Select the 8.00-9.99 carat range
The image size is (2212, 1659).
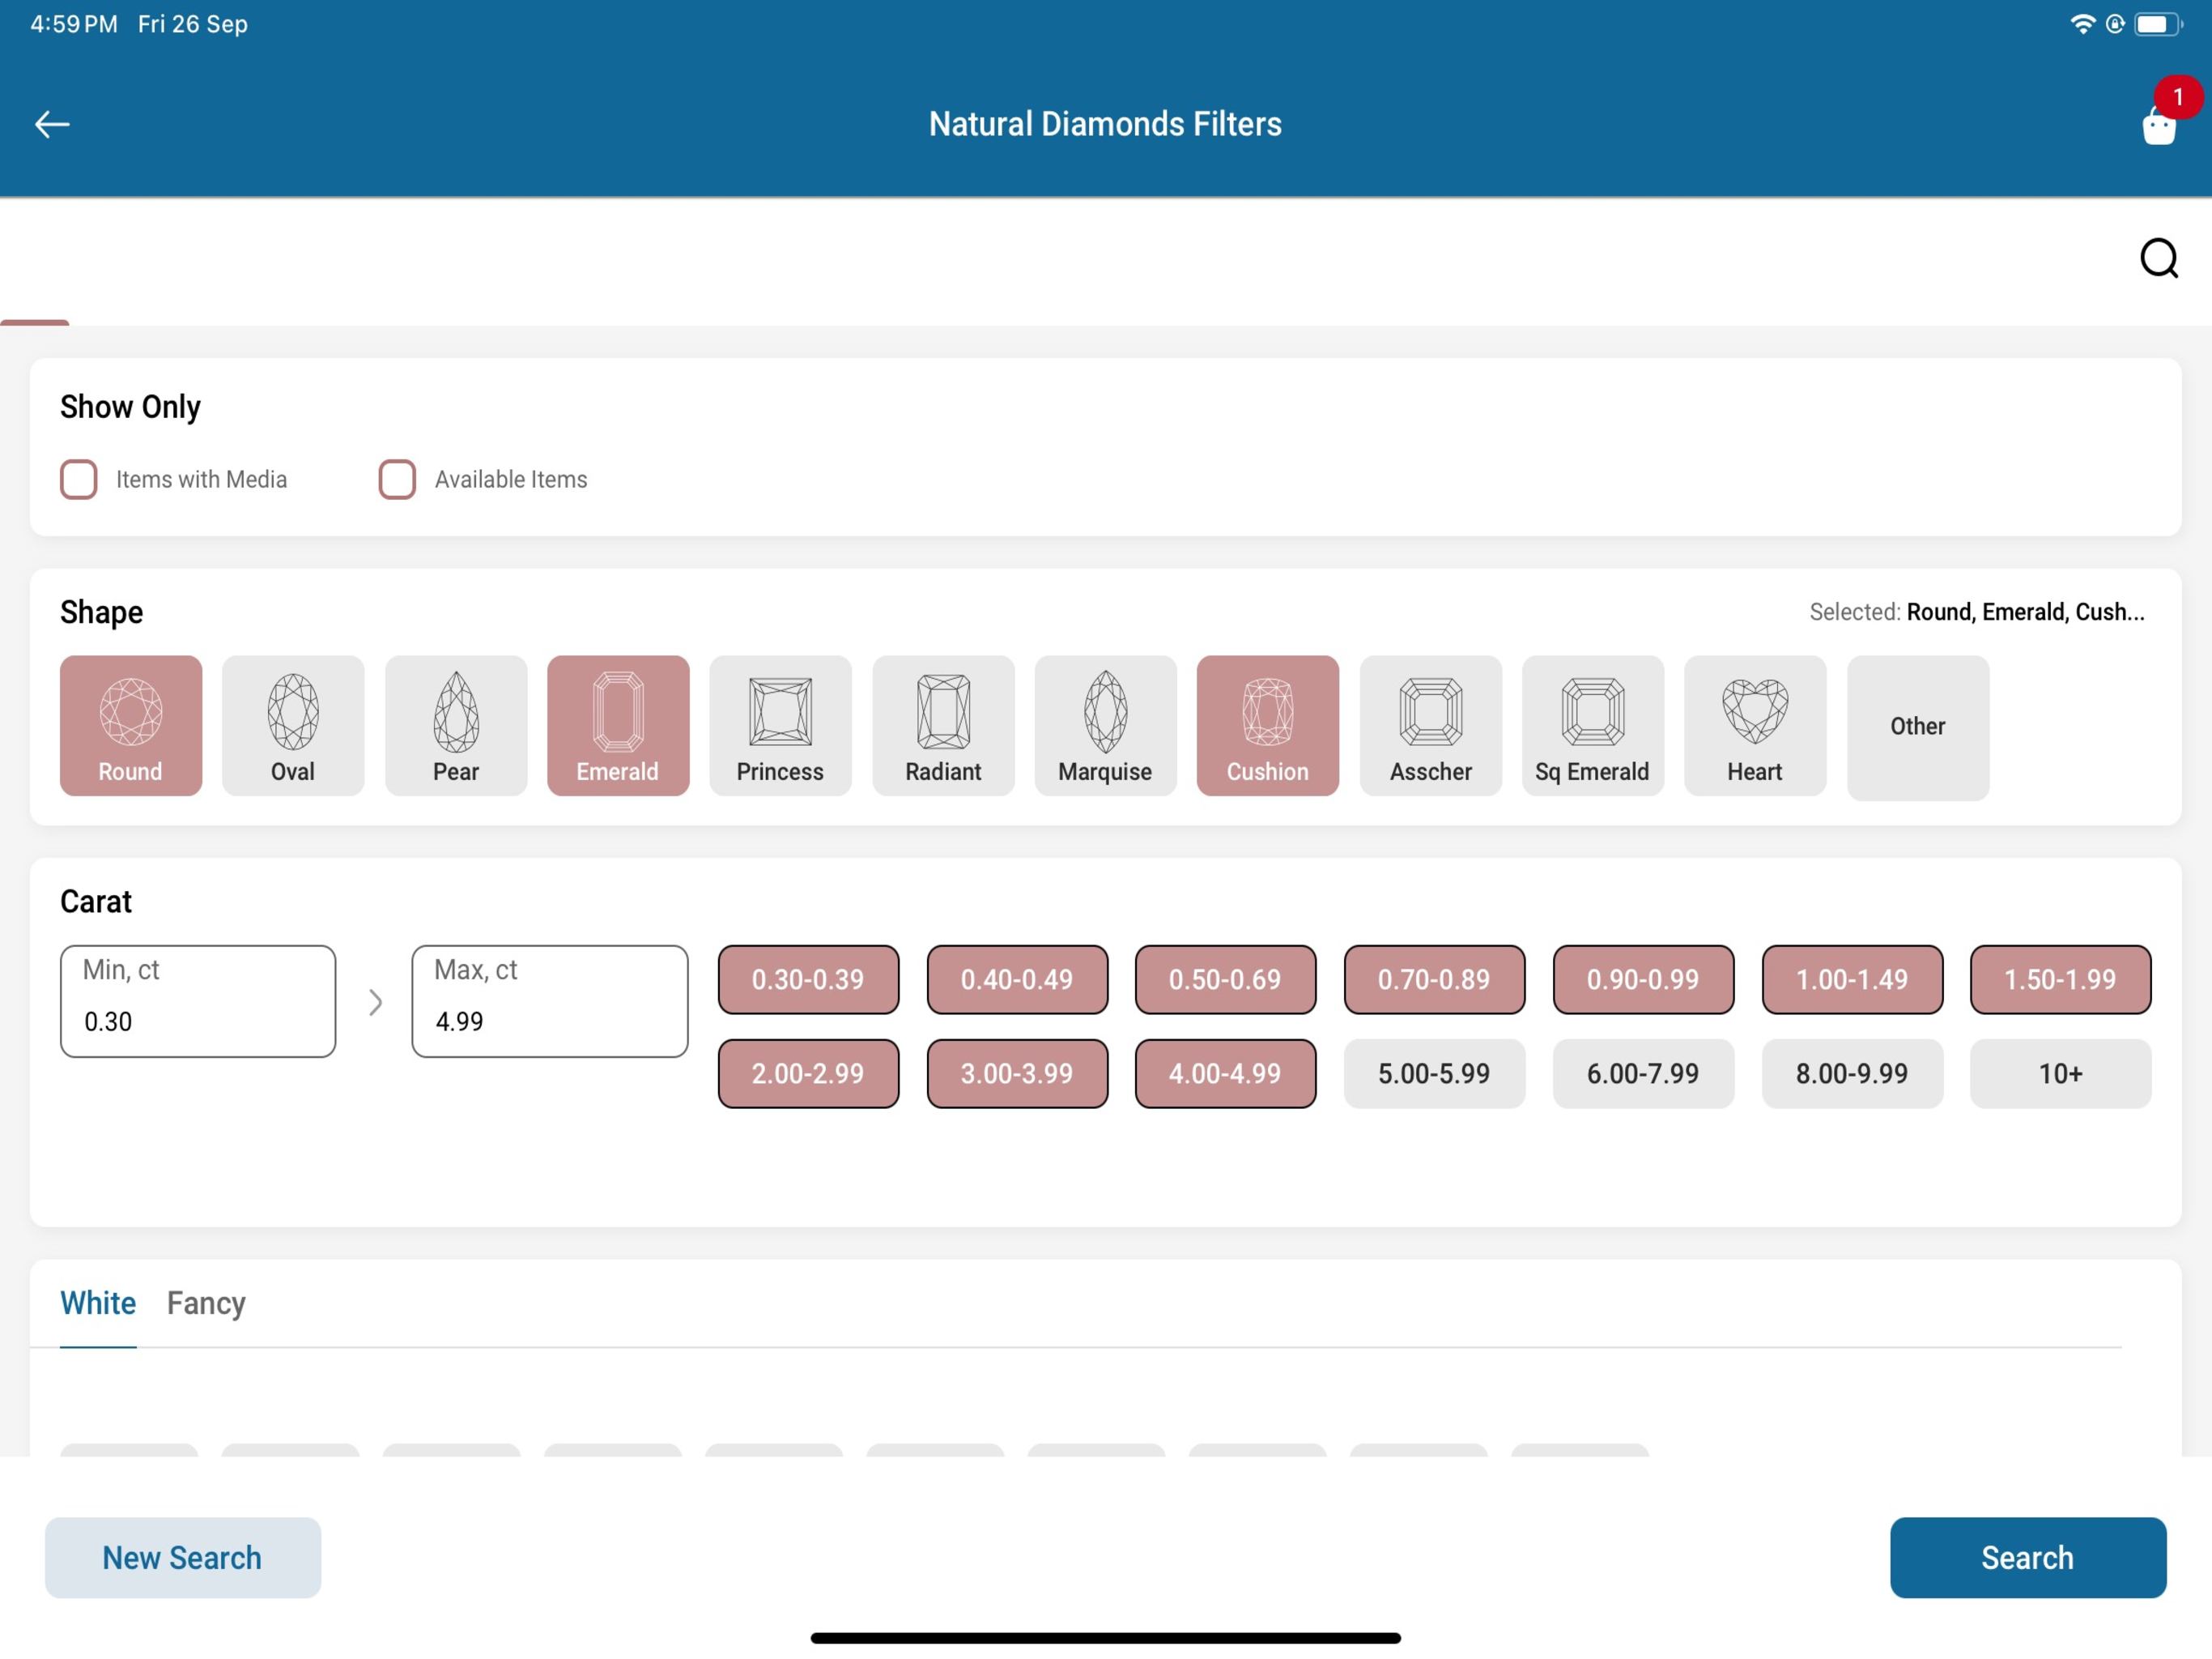tap(1852, 1073)
